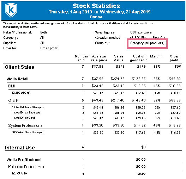Viewport: 186px width, 179px height.
Task: Click the 1 Litre Enrich Shampoo row
Action: click(96, 112)
